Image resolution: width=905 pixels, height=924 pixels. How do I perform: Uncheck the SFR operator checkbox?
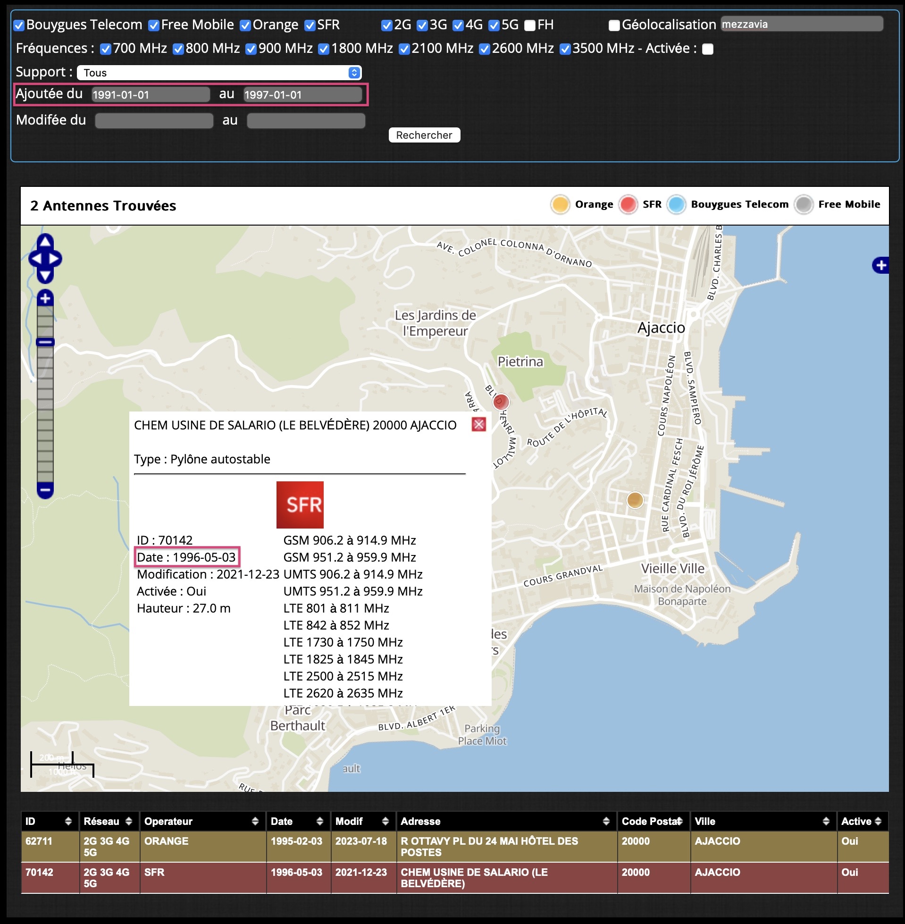pos(310,25)
